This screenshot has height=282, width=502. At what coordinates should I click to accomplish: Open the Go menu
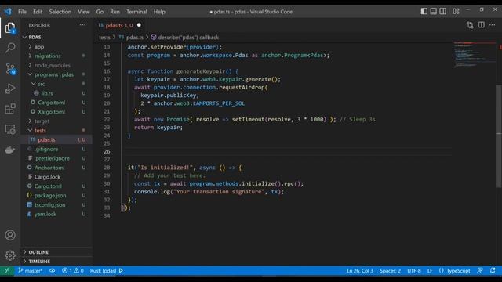click(100, 12)
